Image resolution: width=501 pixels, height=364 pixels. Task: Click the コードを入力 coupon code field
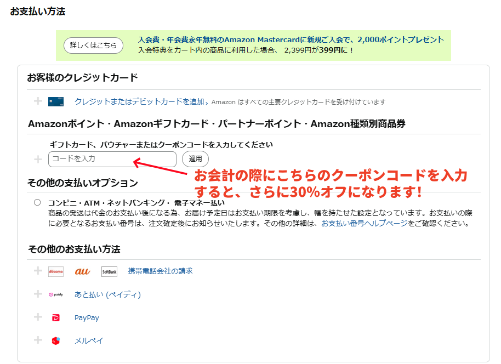click(x=112, y=159)
